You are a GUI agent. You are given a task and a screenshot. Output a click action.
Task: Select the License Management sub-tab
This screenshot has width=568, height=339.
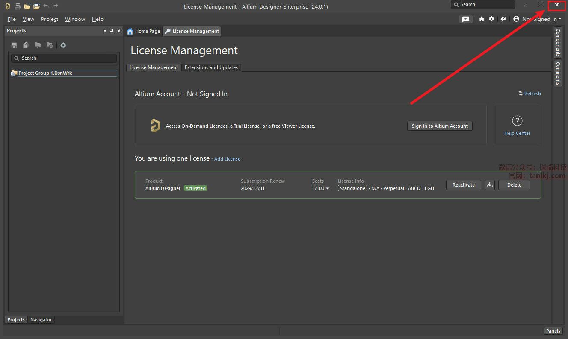click(154, 67)
